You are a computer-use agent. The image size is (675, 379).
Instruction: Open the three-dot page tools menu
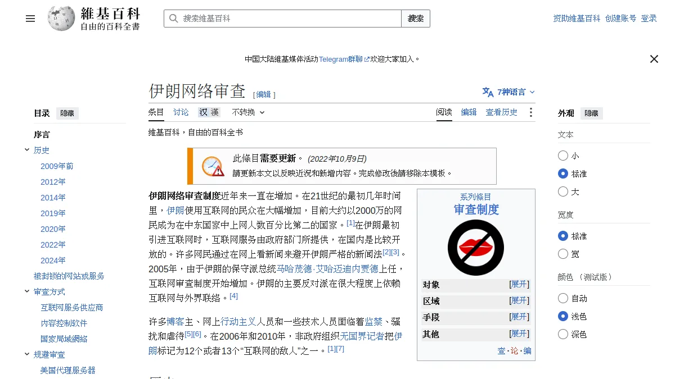[530, 112]
